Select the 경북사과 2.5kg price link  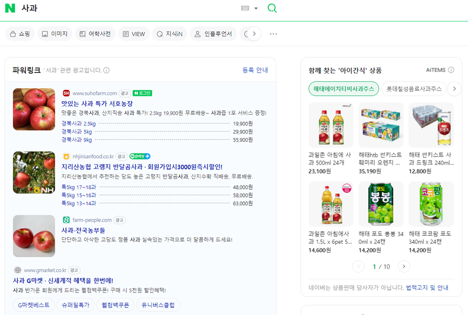(79, 124)
